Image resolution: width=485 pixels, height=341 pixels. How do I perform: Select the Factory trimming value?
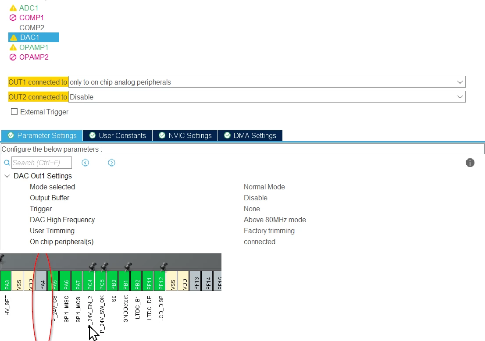click(x=269, y=231)
